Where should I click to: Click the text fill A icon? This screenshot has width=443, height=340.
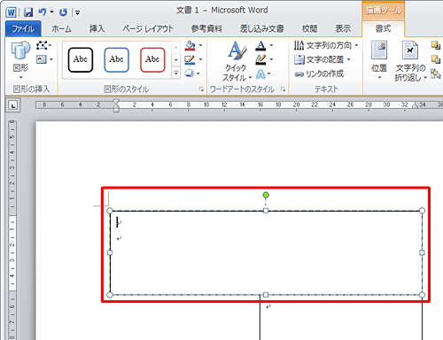click(x=260, y=45)
